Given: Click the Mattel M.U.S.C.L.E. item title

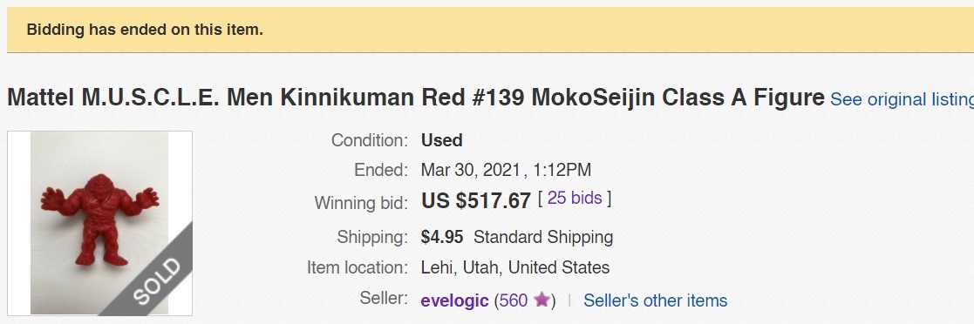Looking at the screenshot, I should (x=416, y=98).
